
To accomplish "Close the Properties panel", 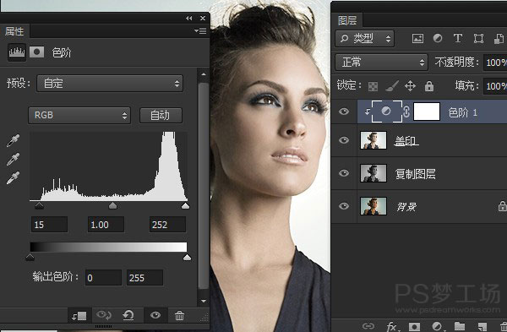I will [x=203, y=19].
